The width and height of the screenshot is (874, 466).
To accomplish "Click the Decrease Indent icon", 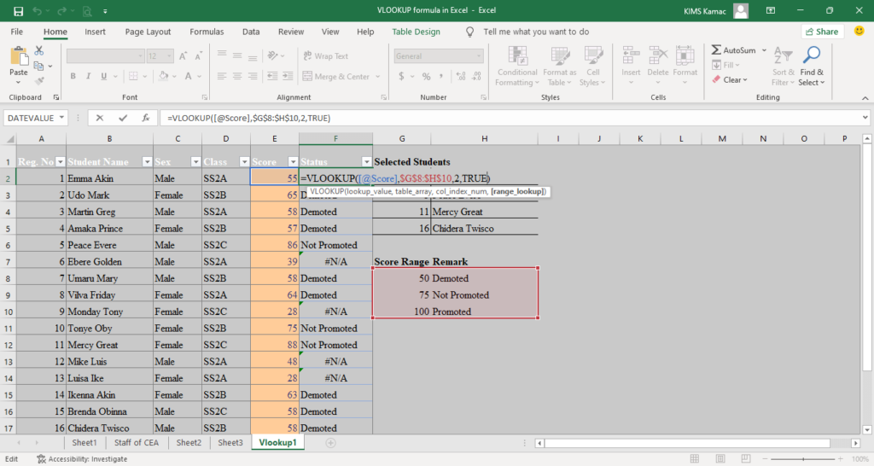I will pyautogui.click(x=272, y=76).
